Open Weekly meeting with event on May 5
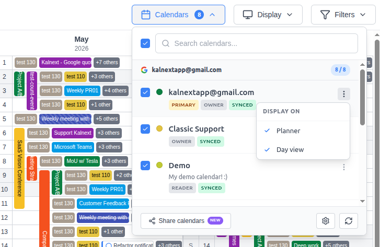380x247 pixels. click(x=65, y=119)
